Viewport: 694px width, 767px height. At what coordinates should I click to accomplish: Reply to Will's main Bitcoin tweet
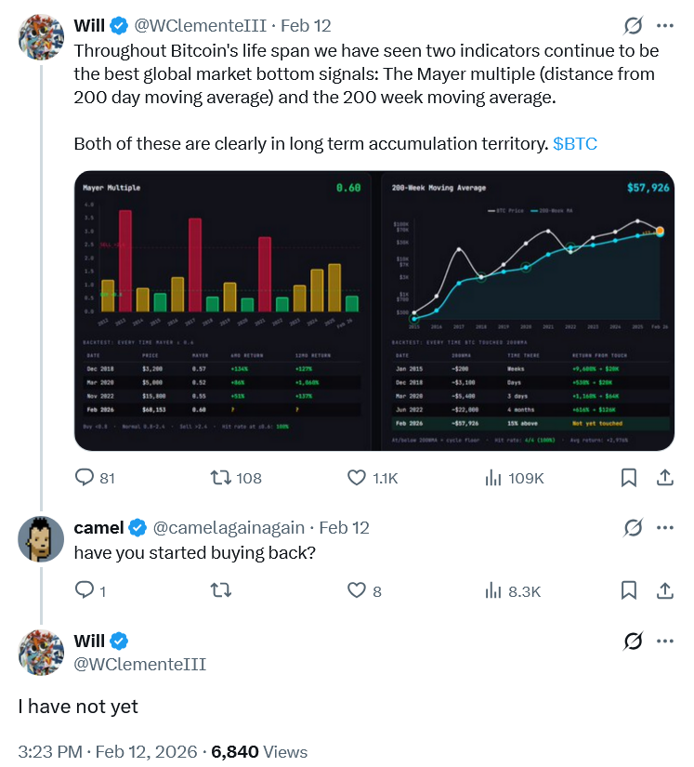85,478
